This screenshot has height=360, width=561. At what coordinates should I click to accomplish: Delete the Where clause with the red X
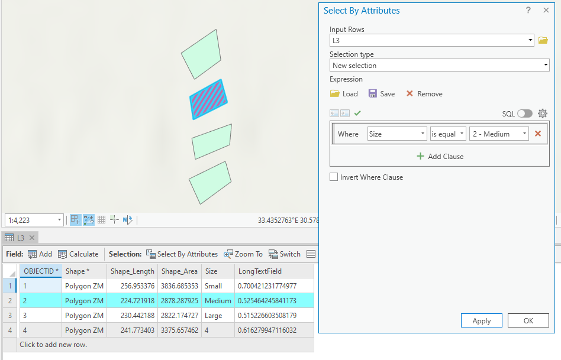[537, 134]
